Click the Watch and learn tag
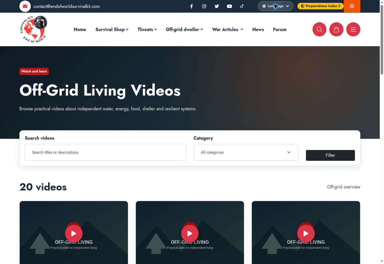Image resolution: width=384 pixels, height=264 pixels. pos(34,71)
